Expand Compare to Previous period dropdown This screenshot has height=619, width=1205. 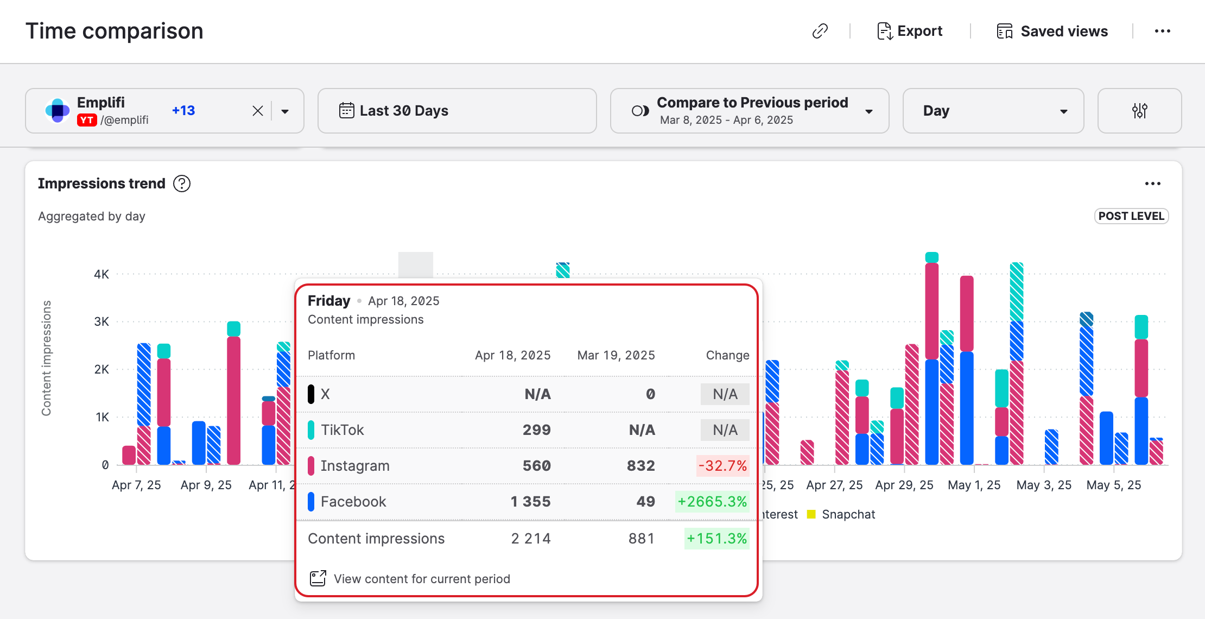(x=750, y=111)
